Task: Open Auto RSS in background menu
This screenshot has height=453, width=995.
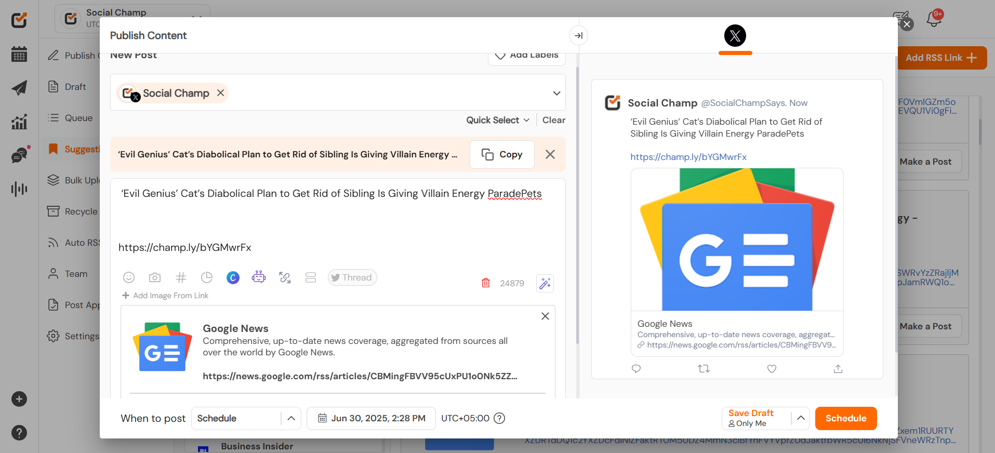Action: (x=73, y=243)
